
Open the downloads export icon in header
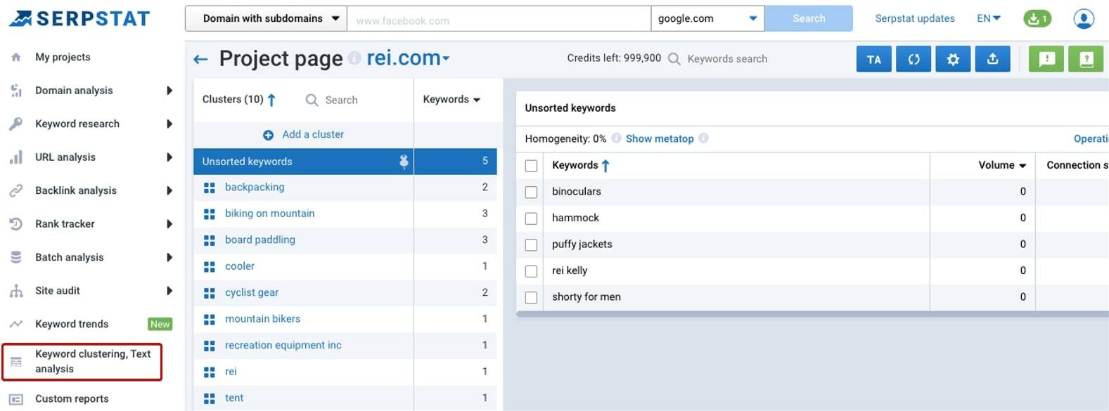click(1037, 19)
